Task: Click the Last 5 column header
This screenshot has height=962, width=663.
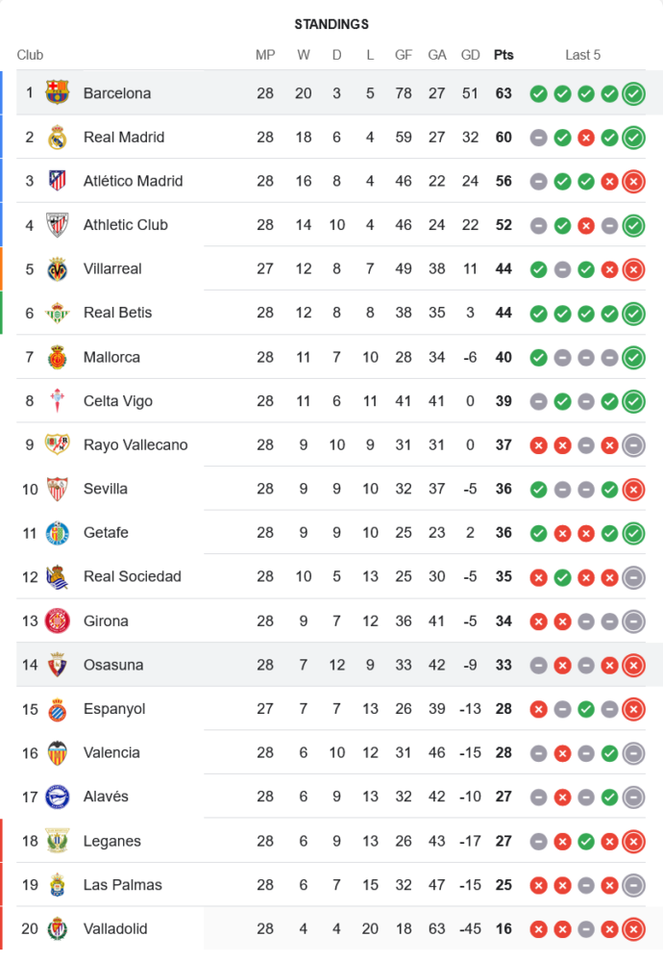Action: tap(583, 55)
